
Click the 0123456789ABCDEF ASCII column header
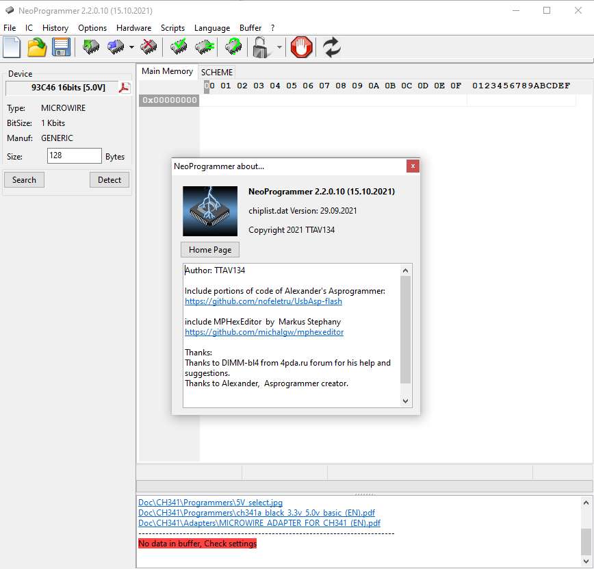521,86
